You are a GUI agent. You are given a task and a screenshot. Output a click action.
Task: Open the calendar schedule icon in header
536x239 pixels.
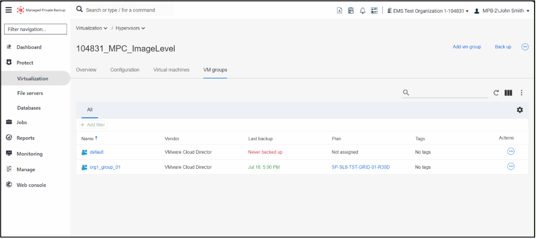click(x=351, y=11)
